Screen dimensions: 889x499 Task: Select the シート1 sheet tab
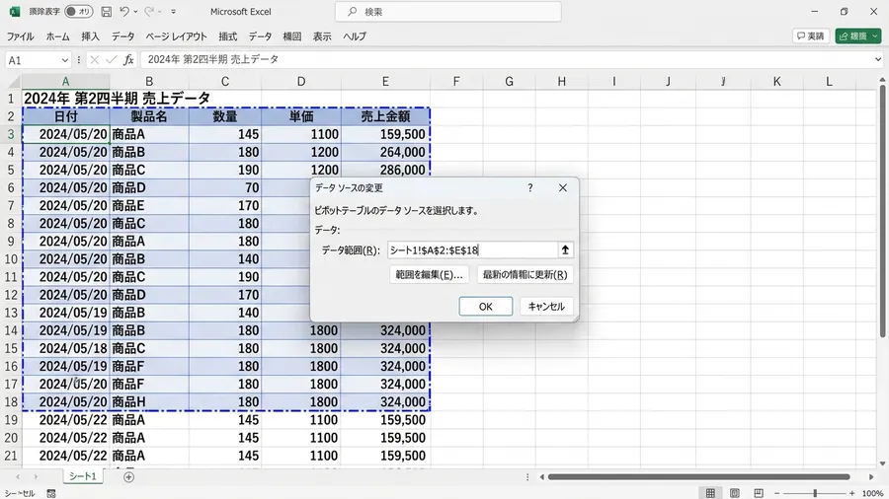pyautogui.click(x=83, y=476)
